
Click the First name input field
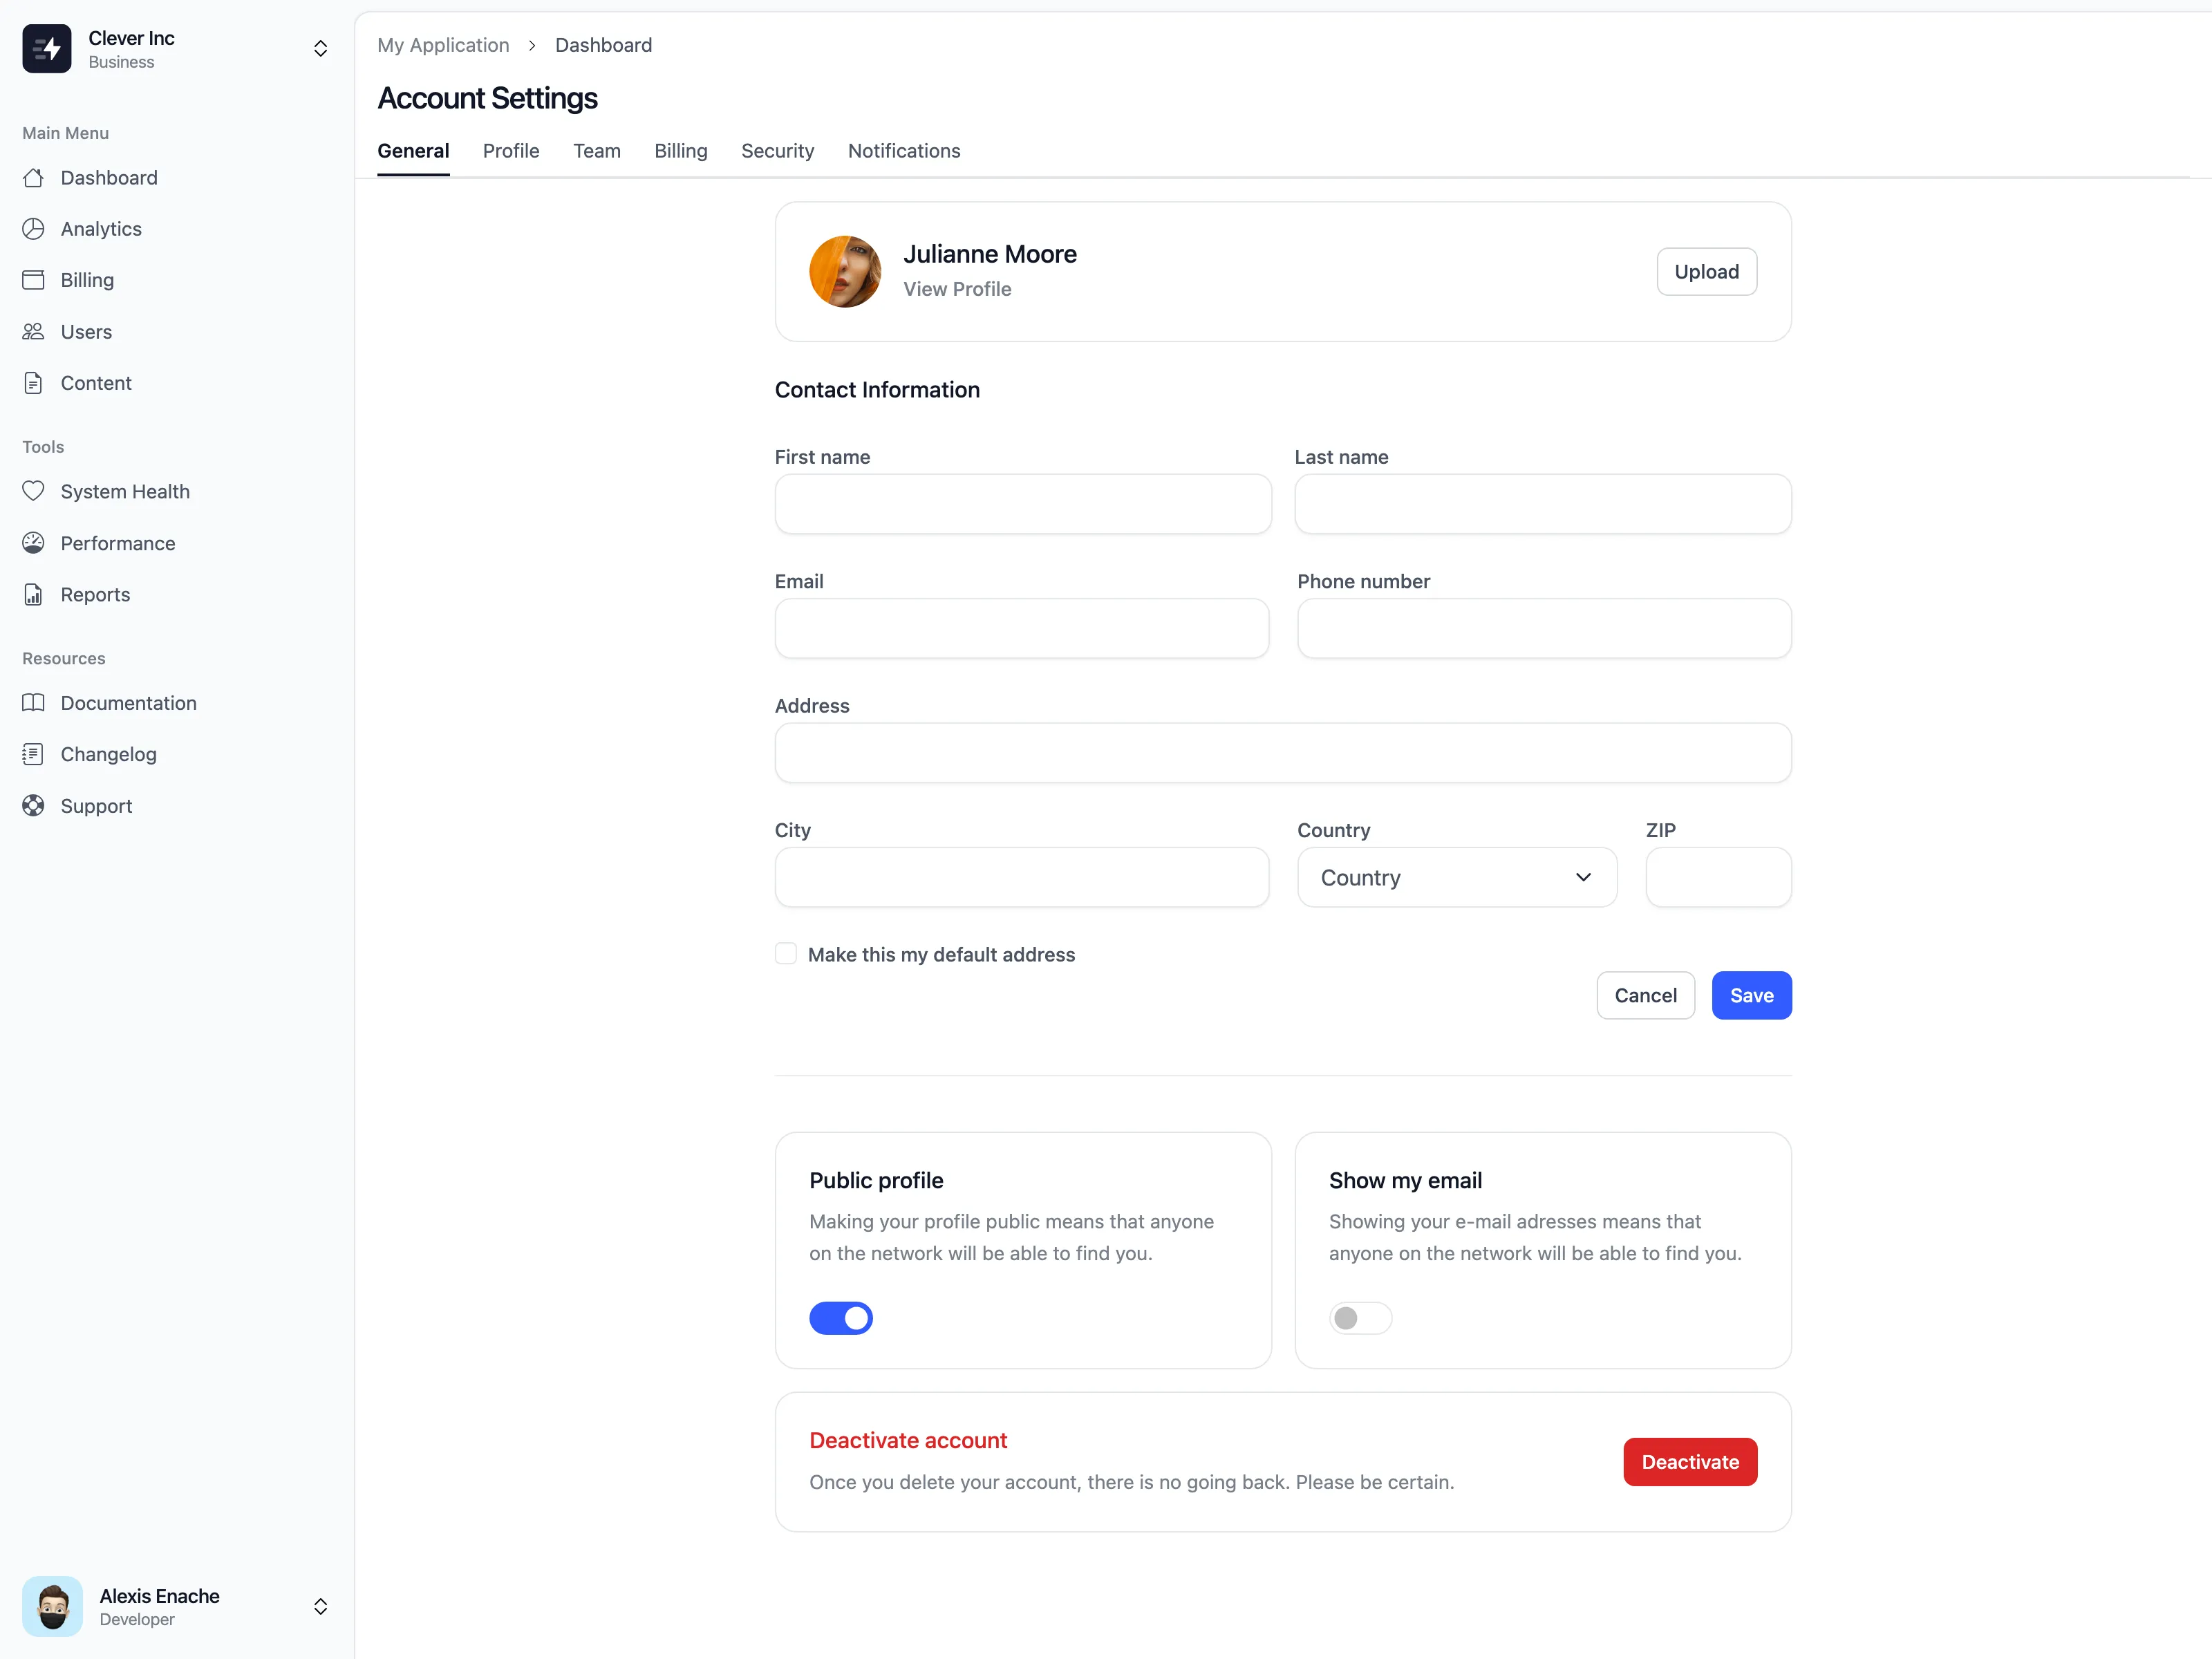pos(1023,504)
